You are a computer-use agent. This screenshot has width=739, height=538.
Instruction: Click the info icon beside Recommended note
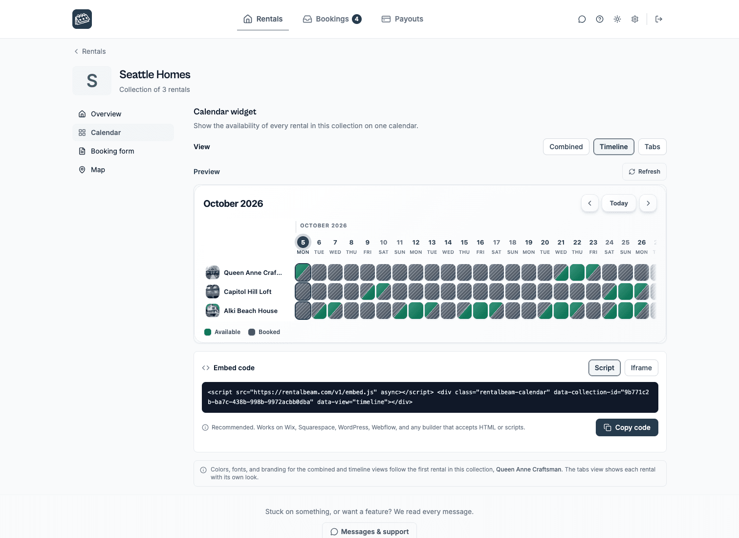[205, 427]
